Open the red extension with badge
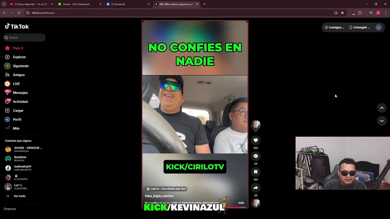Image resolution: width=390 pixels, height=219 pixels. (x=353, y=13)
